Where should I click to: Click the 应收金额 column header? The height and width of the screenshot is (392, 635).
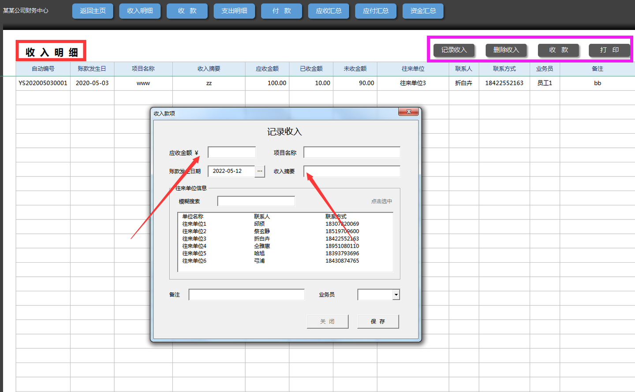click(x=267, y=69)
